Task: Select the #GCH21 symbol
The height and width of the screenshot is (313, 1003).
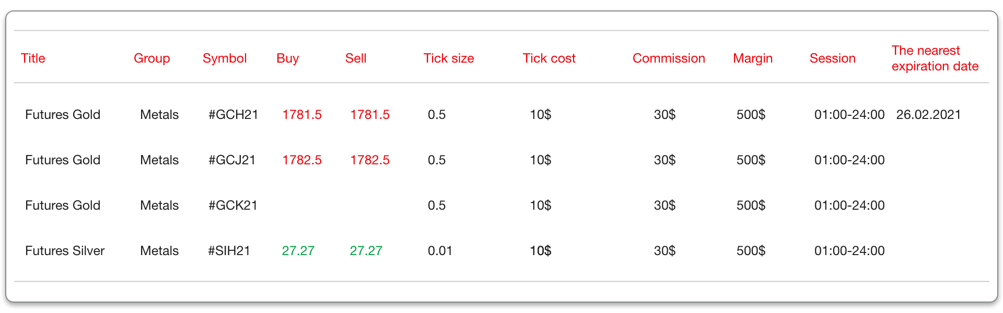Action: click(233, 114)
